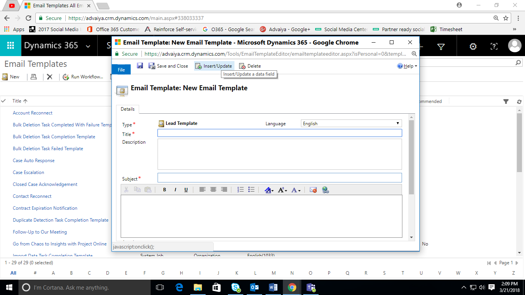Click the user profile avatar
Image resolution: width=525 pixels, height=295 pixels.
click(x=515, y=46)
